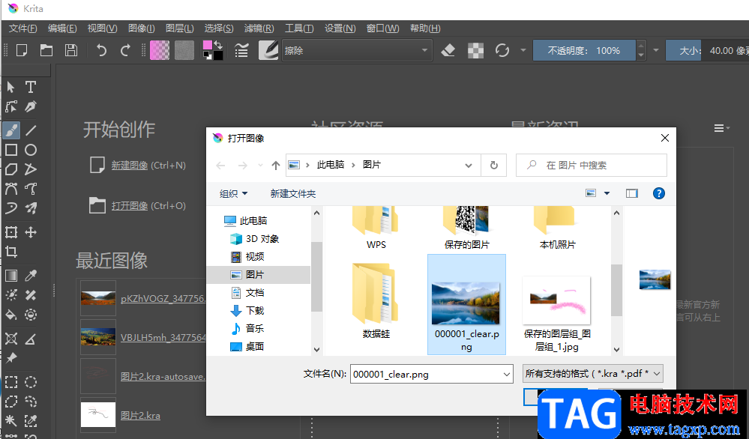This screenshot has width=749, height=439.
Task: Select 下载 in the navigation tree
Action: coord(255,311)
